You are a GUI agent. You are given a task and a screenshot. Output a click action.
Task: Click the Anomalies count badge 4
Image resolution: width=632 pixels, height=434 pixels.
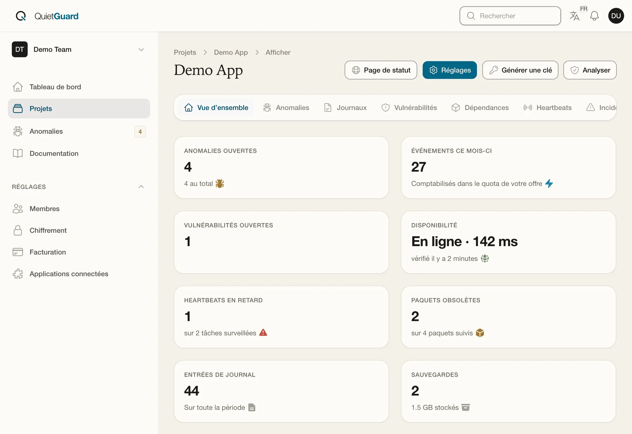click(x=140, y=131)
